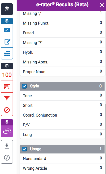Select the Missing Apos. row

pyautogui.click(x=62, y=62)
